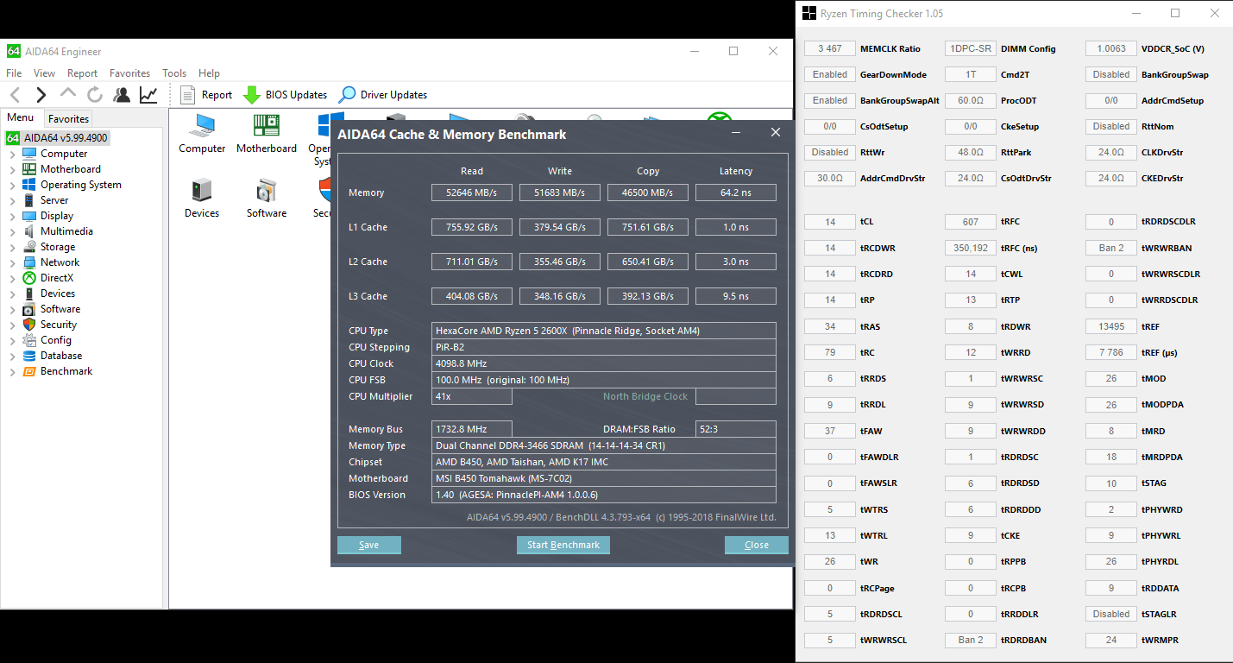This screenshot has height=663, width=1233.
Task: Switch to the Menu tab
Action: (21, 118)
